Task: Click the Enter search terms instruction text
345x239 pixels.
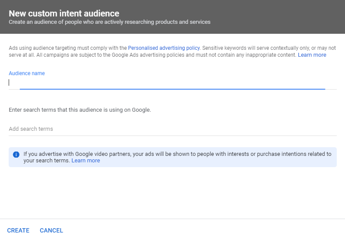Action: [80, 110]
